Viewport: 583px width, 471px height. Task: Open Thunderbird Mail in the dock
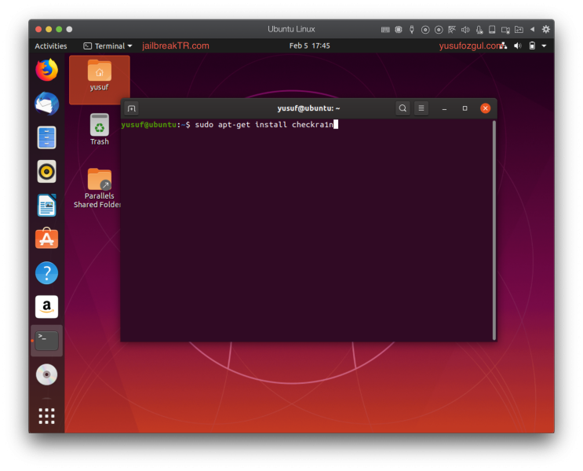tap(47, 104)
